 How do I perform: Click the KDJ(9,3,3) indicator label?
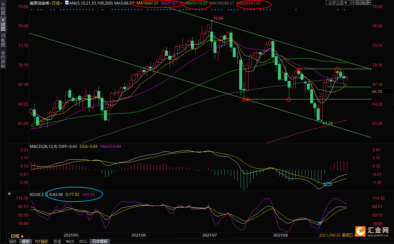(39, 195)
